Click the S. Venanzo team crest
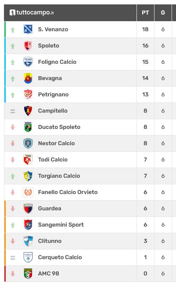Screen dimensions: 176x286 (x=28, y=29)
